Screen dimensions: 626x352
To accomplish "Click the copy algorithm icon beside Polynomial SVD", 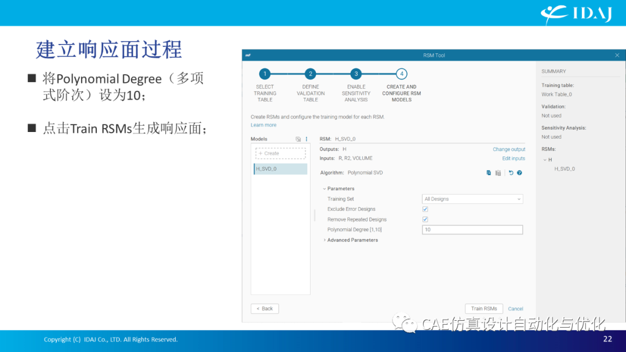I will 489,173.
